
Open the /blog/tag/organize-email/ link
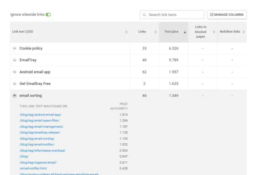38,163
